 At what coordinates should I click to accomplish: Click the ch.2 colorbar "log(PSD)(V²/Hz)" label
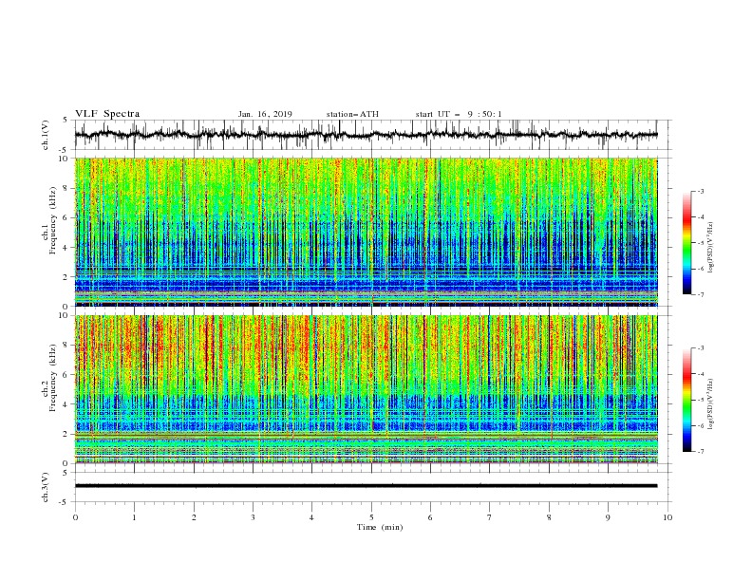coord(711,403)
